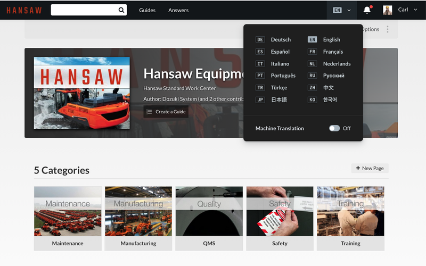
Task: Open the Maintenance category thumbnail
Action: point(68,211)
